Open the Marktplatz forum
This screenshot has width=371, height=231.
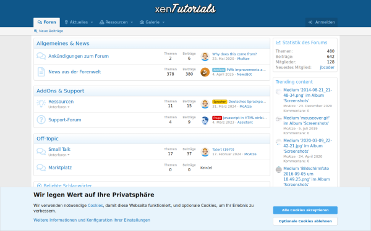60,168
